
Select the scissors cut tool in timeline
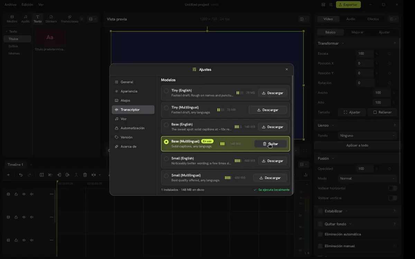(x=50, y=175)
